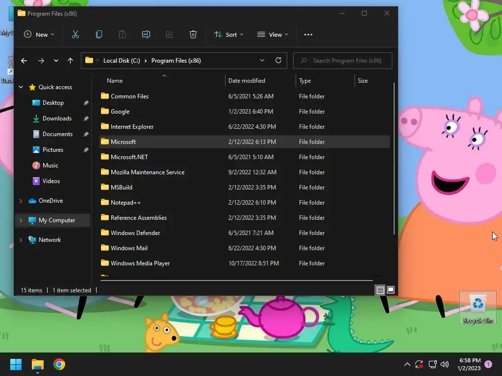Click the horizontal scrollbar under file list
Viewport: 502px width, 376px height.
pos(237,281)
